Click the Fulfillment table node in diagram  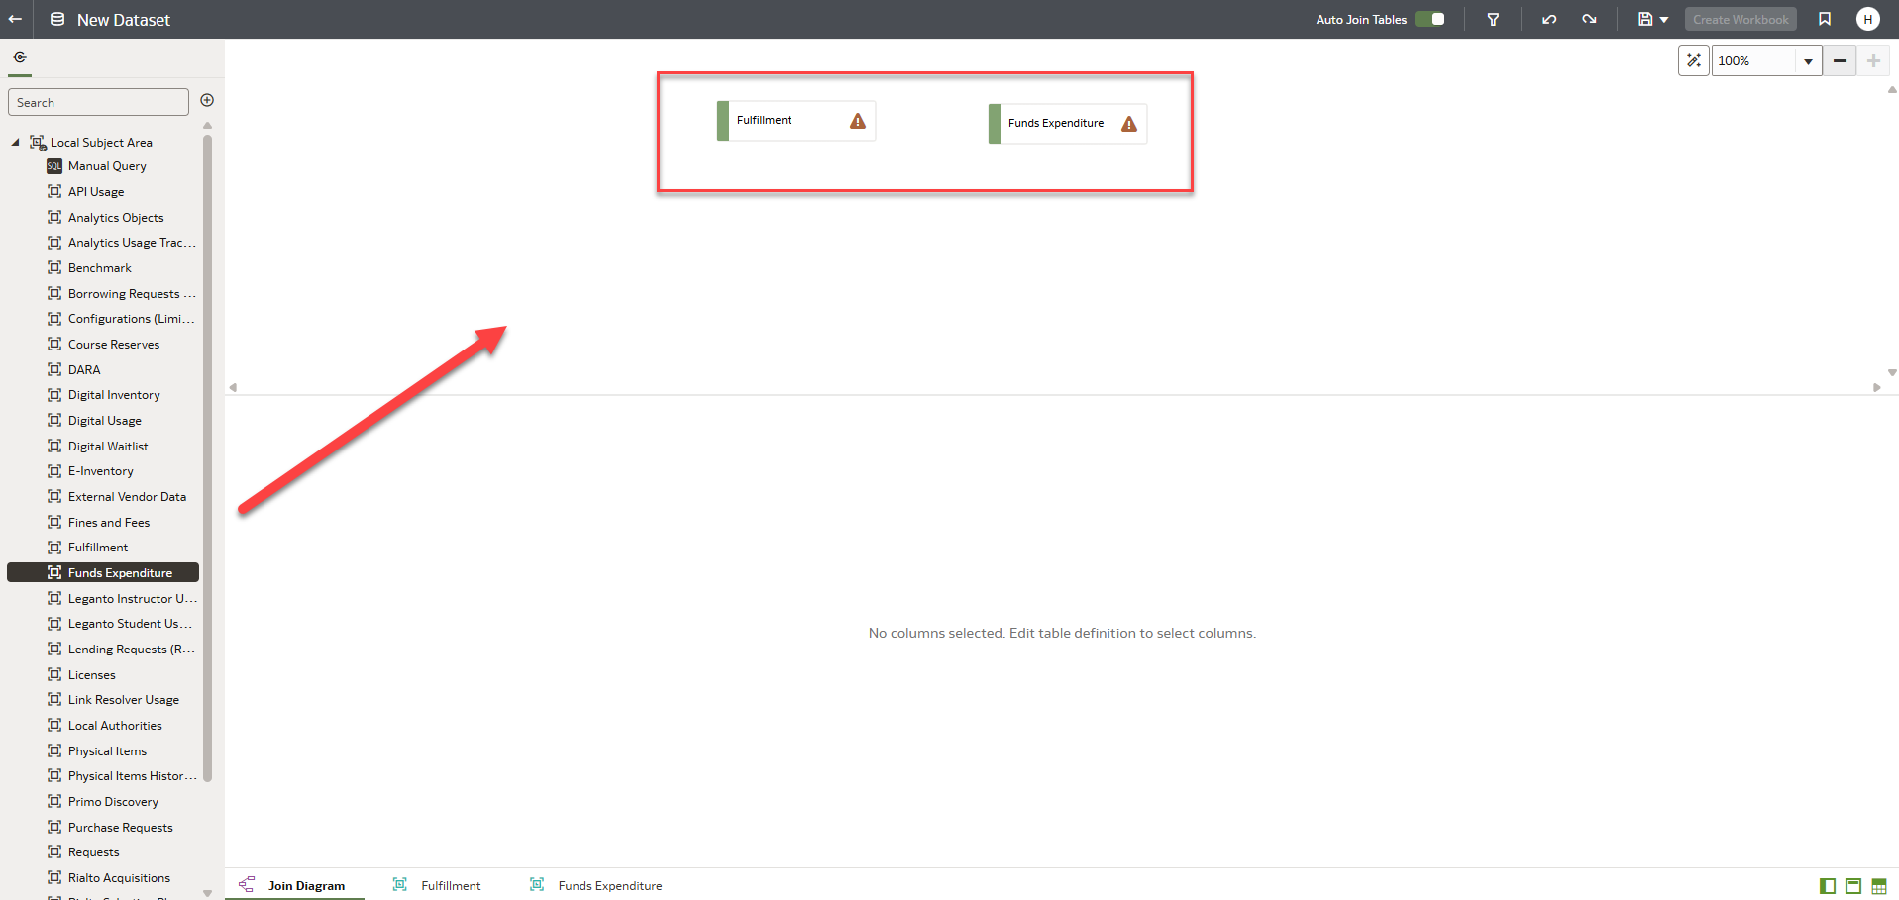[x=796, y=121]
